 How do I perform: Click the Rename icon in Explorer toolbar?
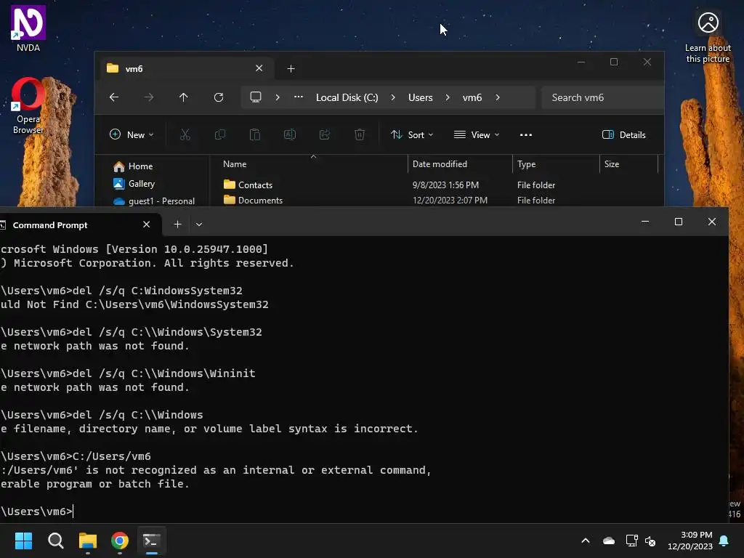[289, 134]
